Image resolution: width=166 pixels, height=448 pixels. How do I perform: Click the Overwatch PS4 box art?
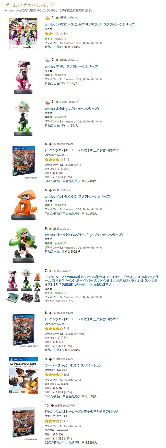point(23,375)
